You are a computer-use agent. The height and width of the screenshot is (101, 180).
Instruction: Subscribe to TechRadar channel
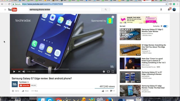coord(24,85)
